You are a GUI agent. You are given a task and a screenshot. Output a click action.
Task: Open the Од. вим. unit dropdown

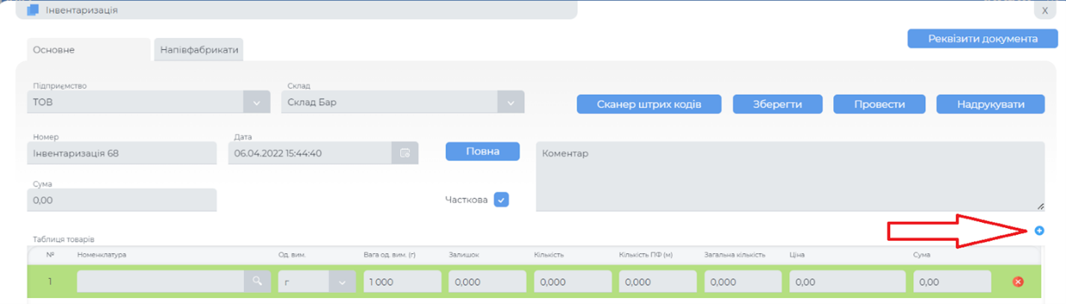[342, 282]
